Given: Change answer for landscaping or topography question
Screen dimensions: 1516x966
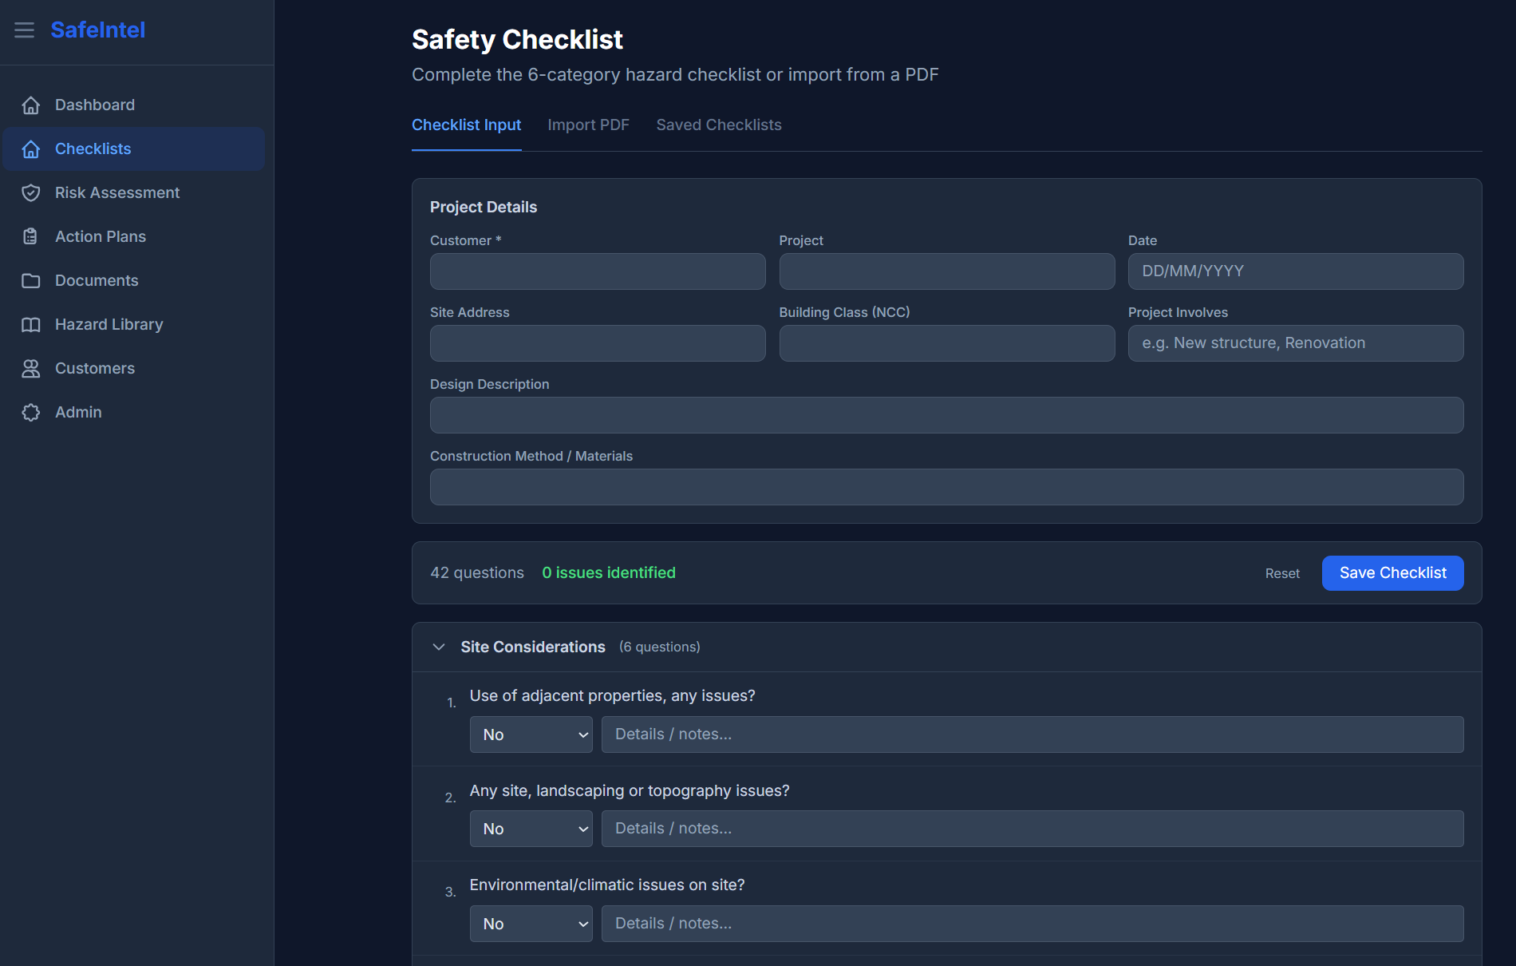Looking at the screenshot, I should pos(531,828).
